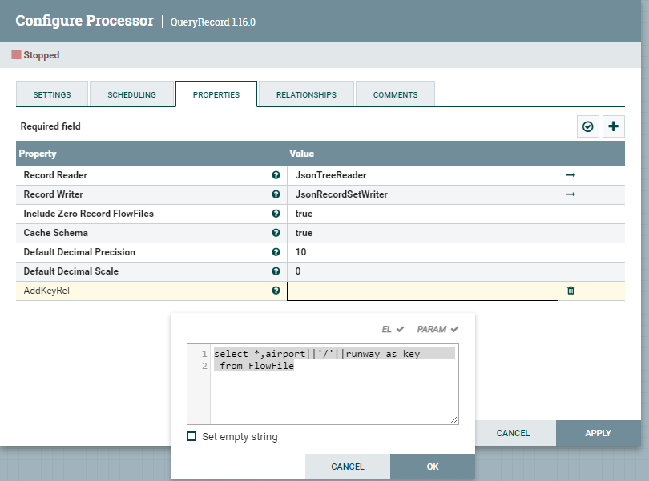This screenshot has width=649, height=481.
Task: Open the Scheduling tab
Action: pos(132,94)
